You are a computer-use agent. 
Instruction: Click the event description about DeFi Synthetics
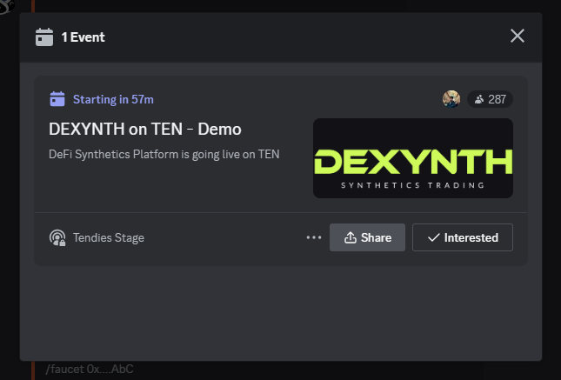coord(164,154)
